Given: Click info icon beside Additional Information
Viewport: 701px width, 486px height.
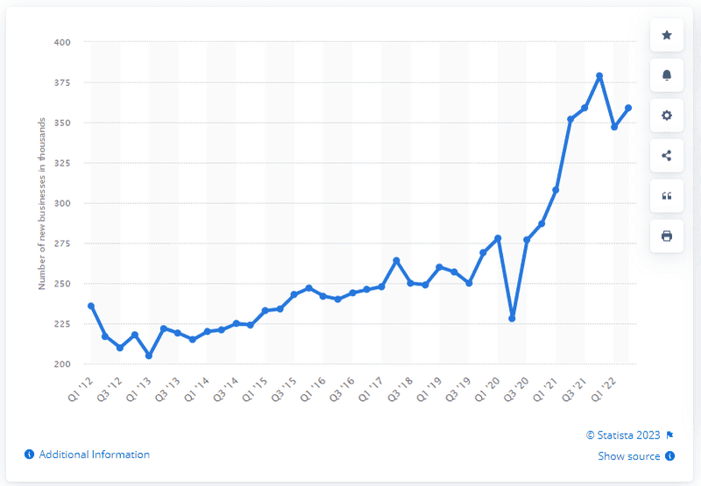Looking at the screenshot, I should [x=30, y=454].
